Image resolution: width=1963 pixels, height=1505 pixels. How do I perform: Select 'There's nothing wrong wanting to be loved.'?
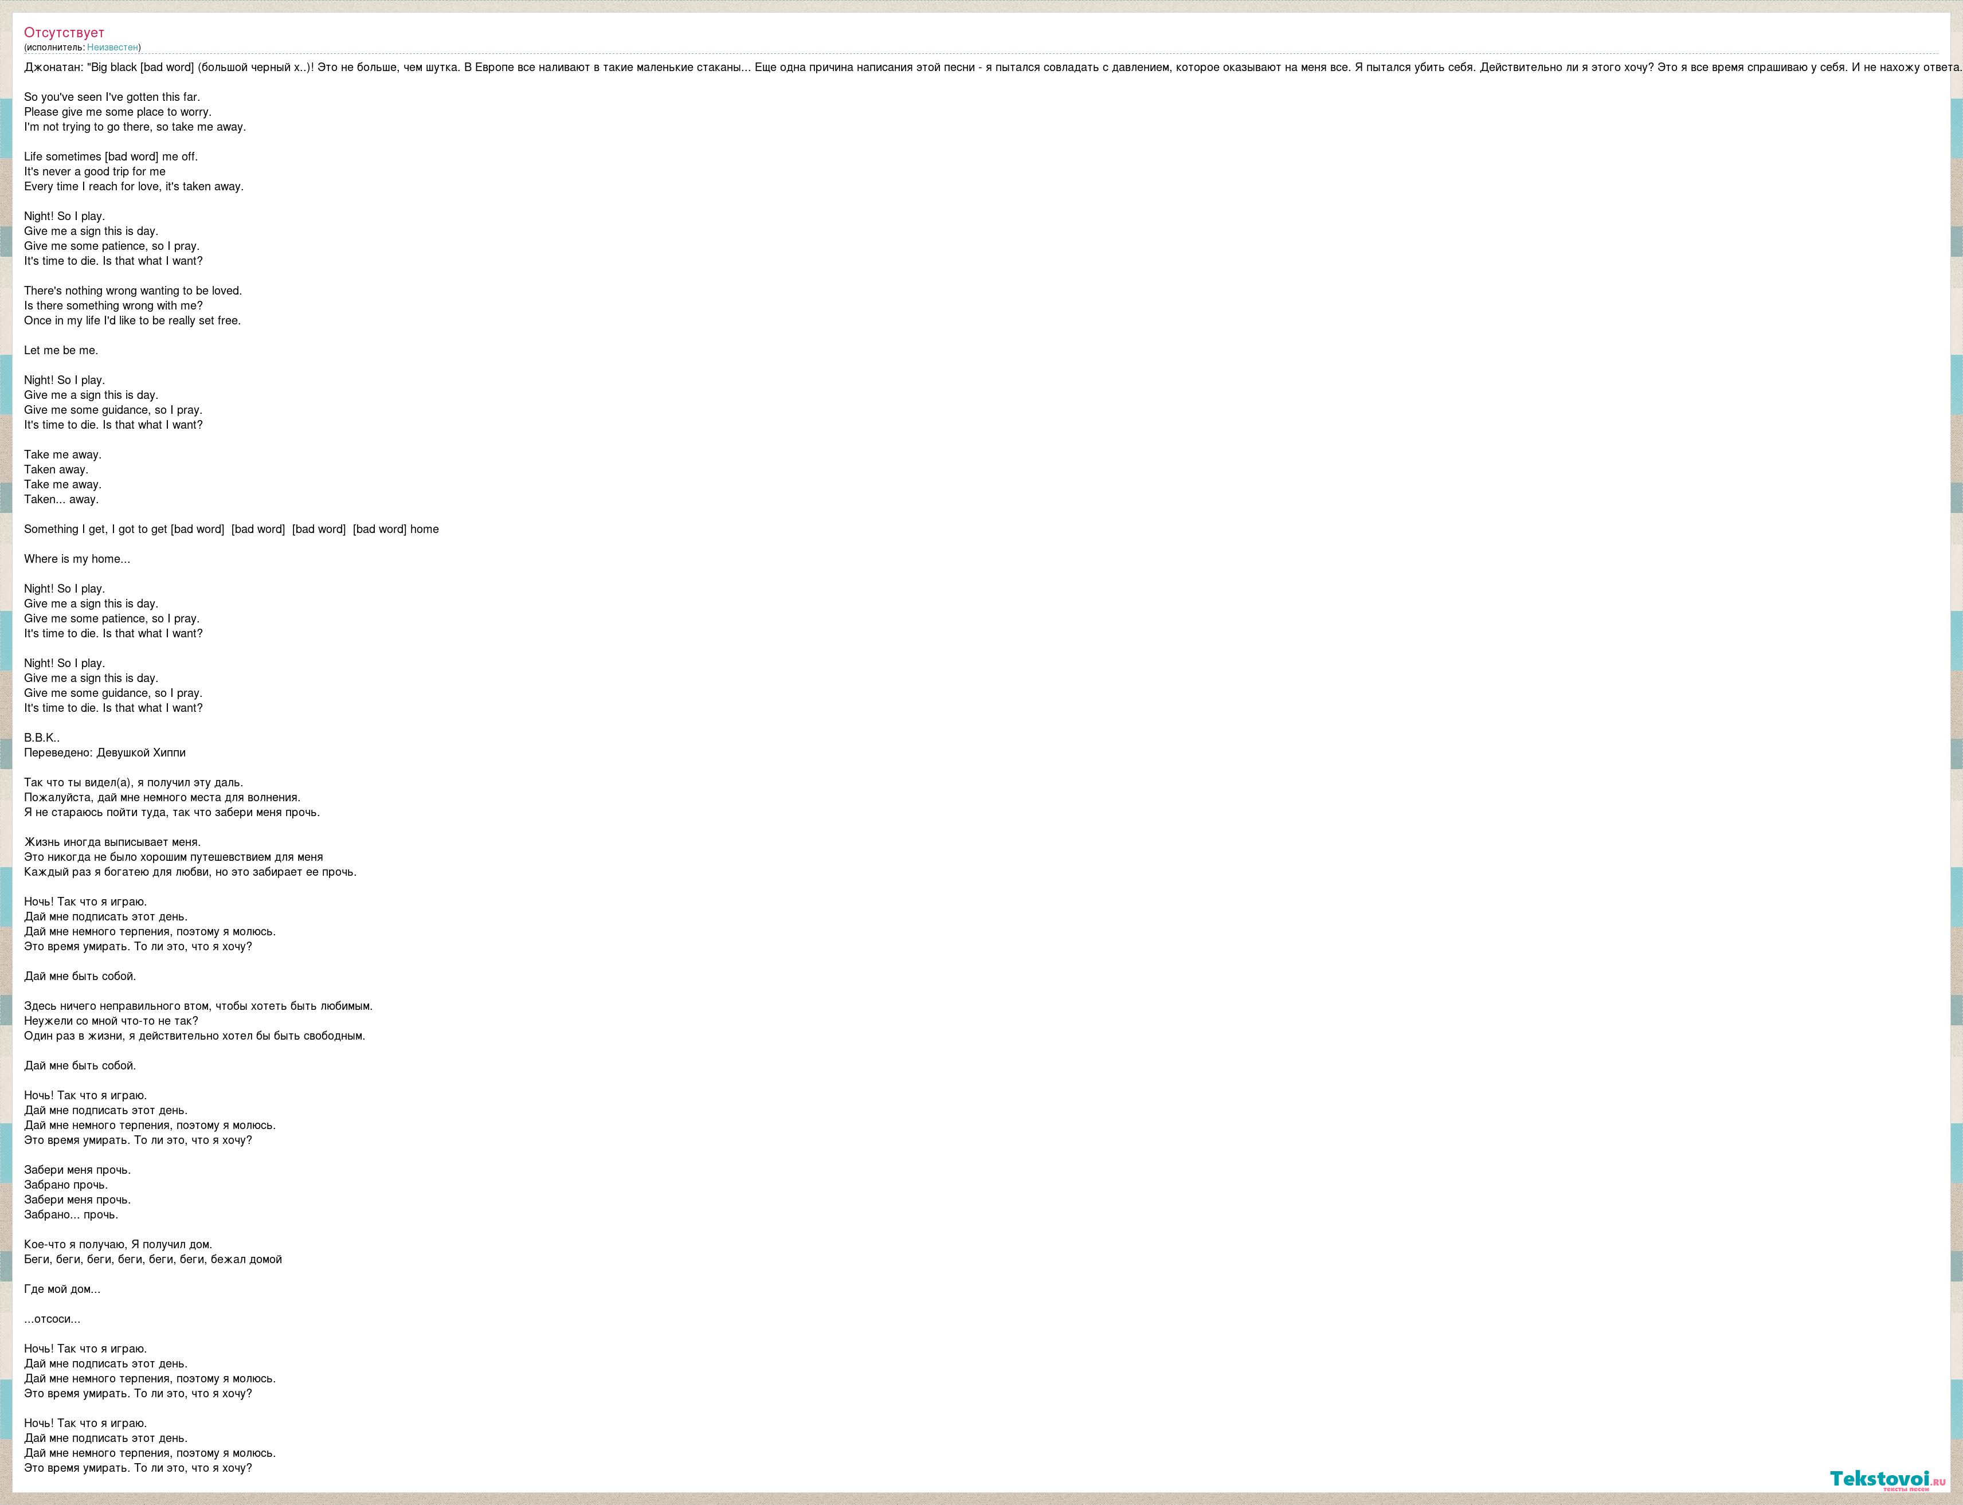[x=132, y=291]
